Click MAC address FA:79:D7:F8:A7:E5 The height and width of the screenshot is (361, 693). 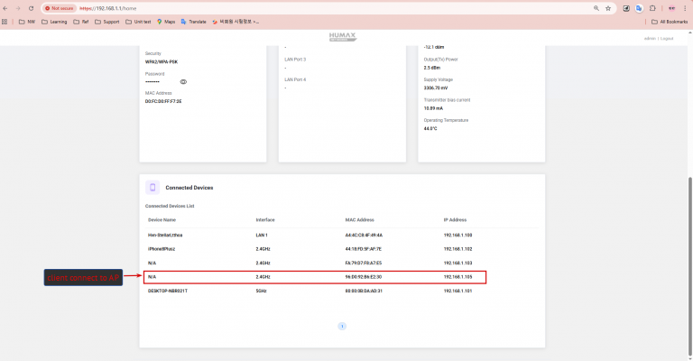click(364, 263)
